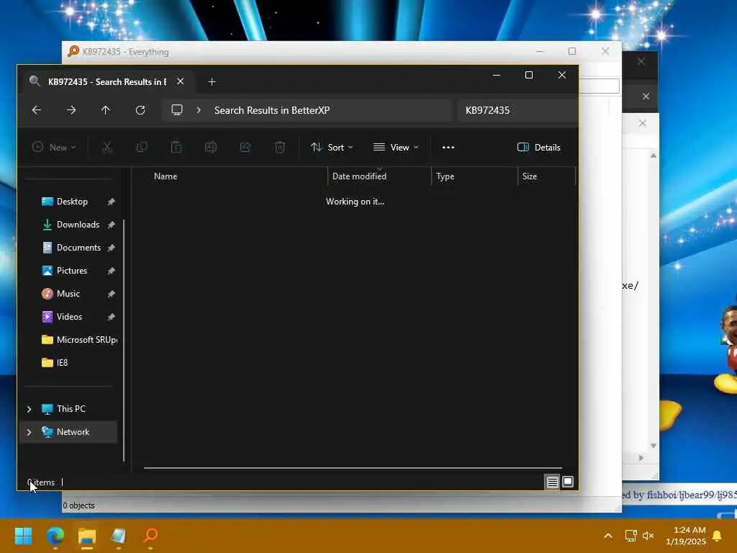Go forward in File Explorer
Image resolution: width=737 pixels, height=553 pixels.
pos(71,110)
